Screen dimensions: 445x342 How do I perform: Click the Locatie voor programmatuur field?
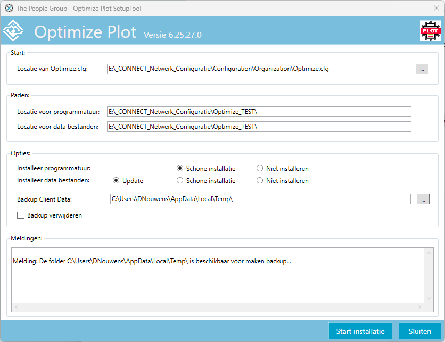click(259, 112)
